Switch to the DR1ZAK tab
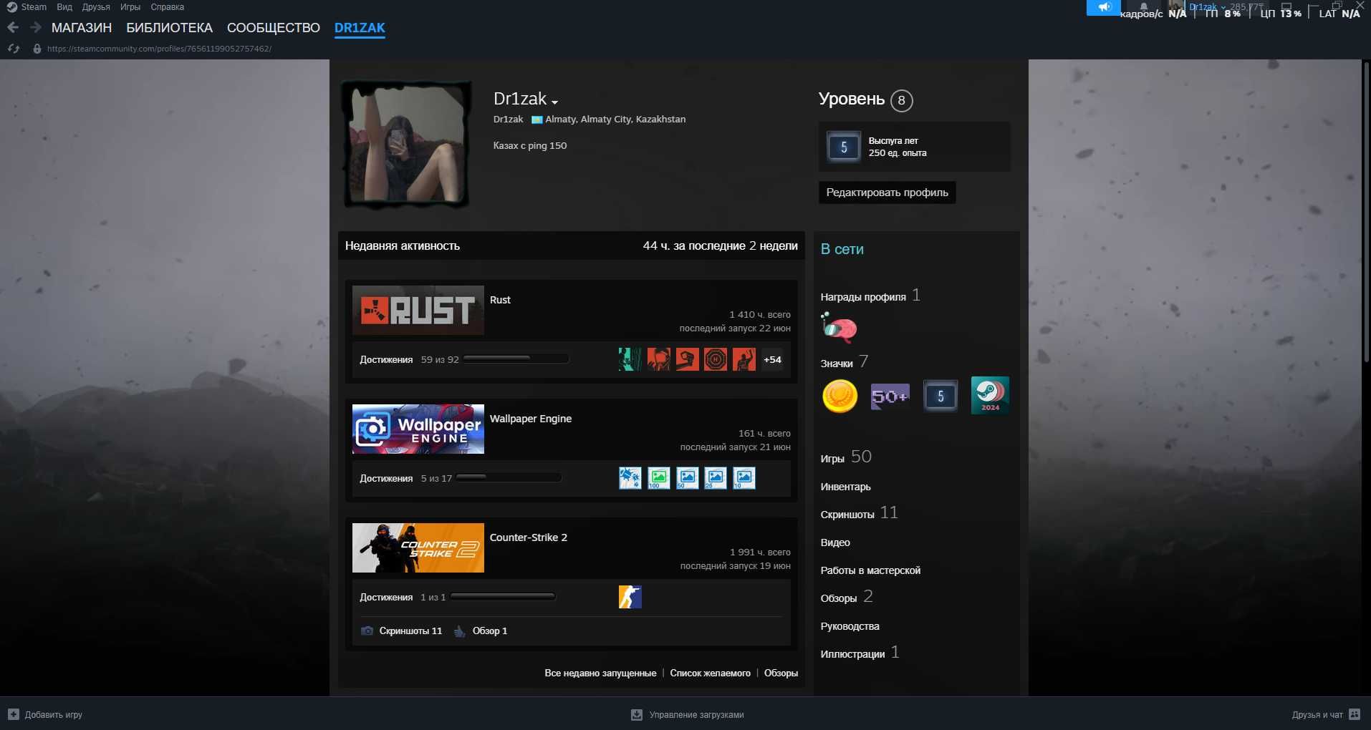 [360, 28]
